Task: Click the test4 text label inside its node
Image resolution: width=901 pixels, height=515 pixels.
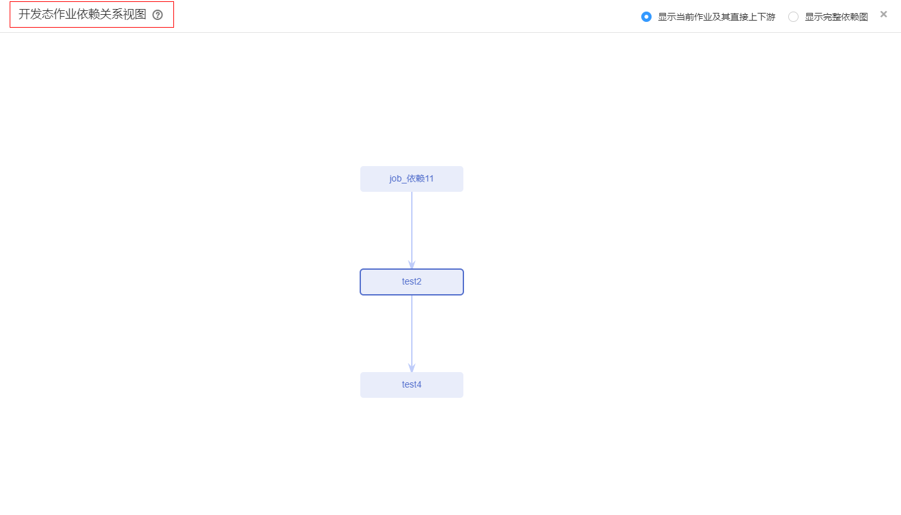Action: coord(412,385)
